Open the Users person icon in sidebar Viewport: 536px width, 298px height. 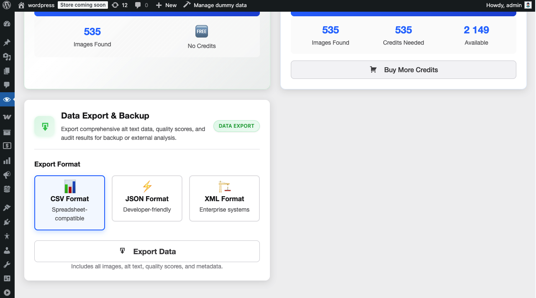(7, 250)
